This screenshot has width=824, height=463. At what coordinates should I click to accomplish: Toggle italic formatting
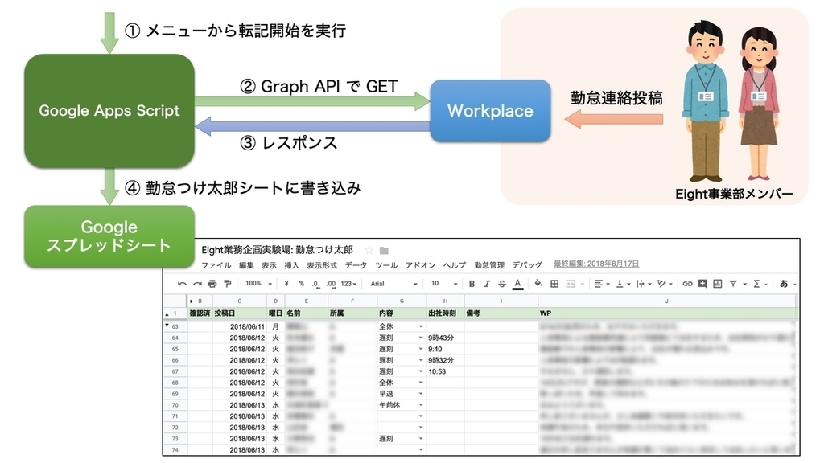coord(487,284)
